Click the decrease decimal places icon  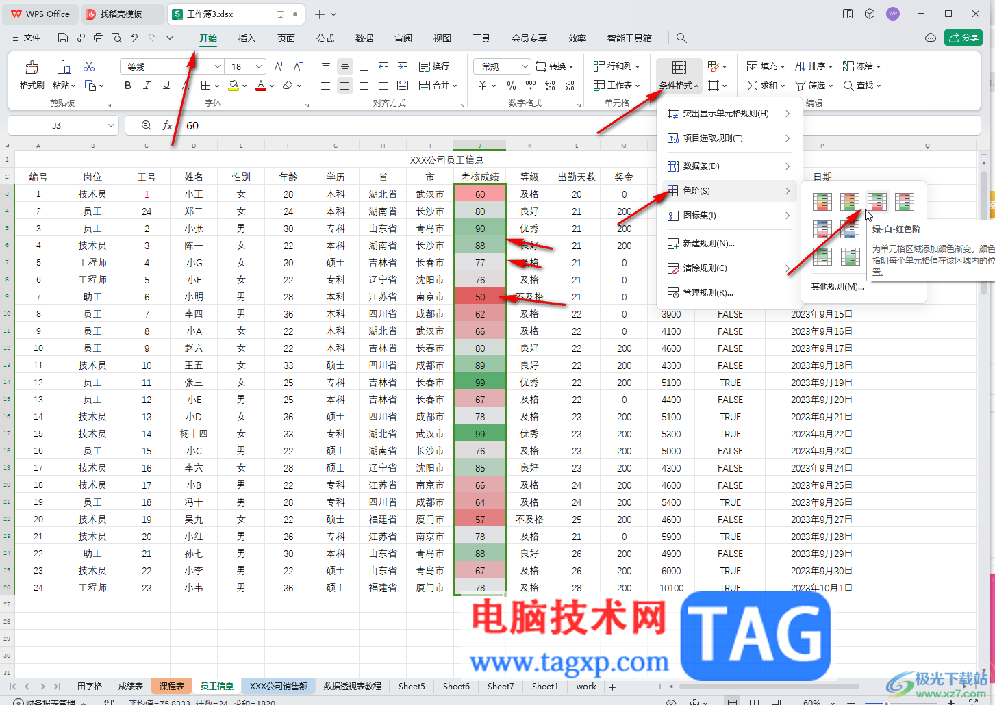point(570,86)
